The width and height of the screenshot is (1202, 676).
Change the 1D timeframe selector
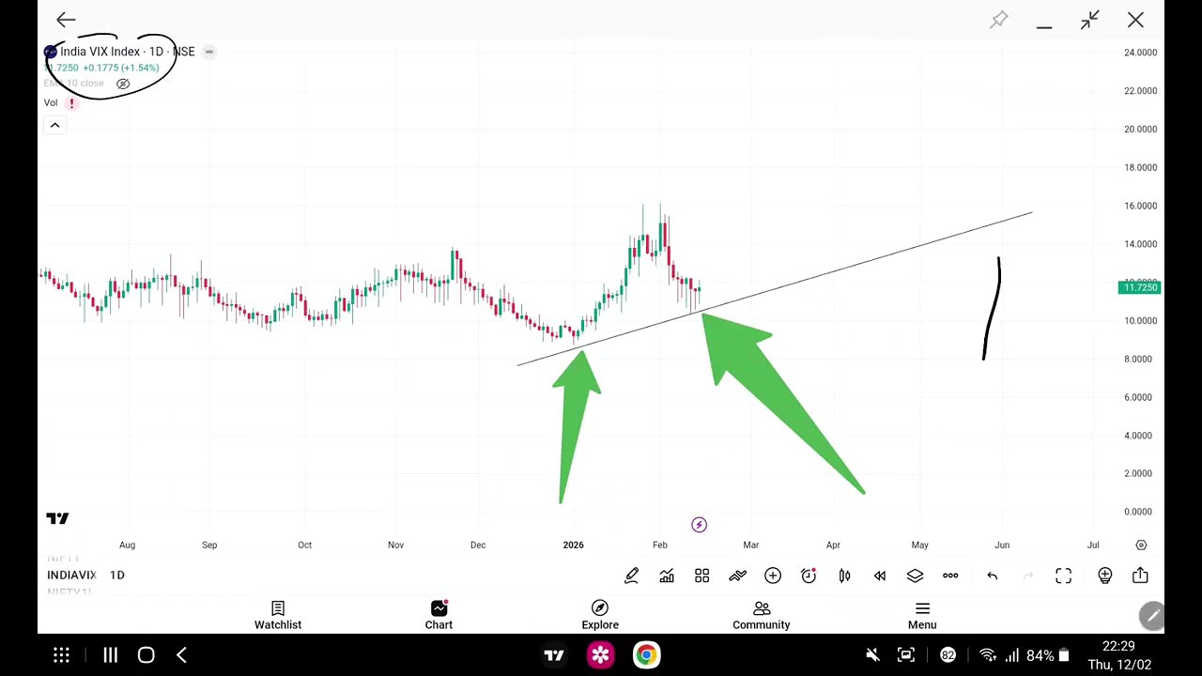(117, 575)
